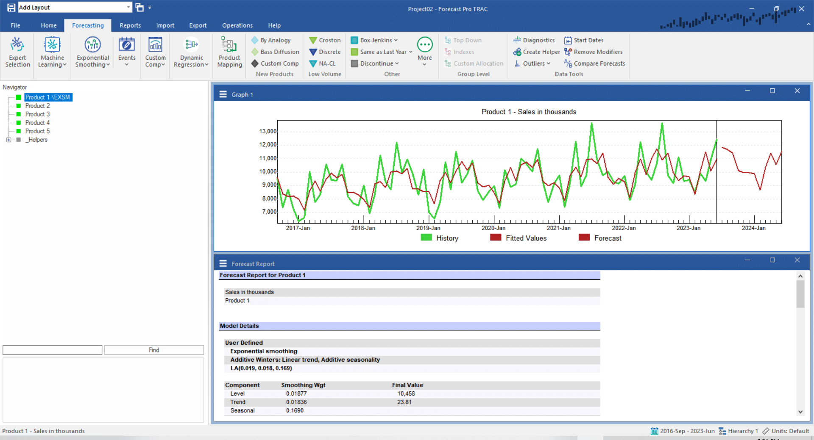Click Units: Default in status bar
This screenshot has width=814, height=440.
click(786, 431)
